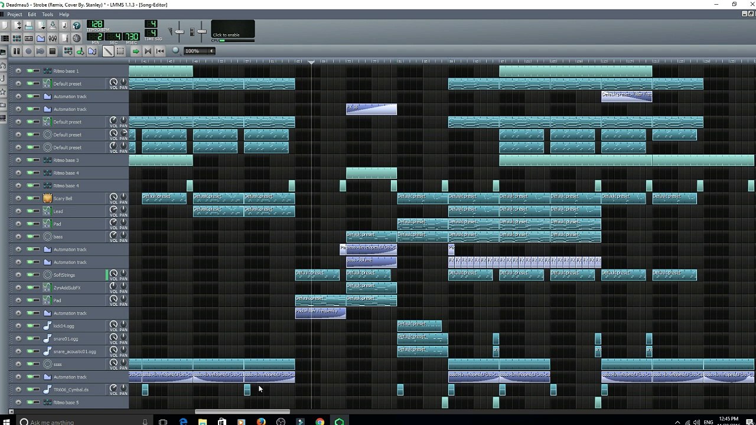Open the Project Notes icon
This screenshot has height=425, width=756.
click(x=65, y=38)
